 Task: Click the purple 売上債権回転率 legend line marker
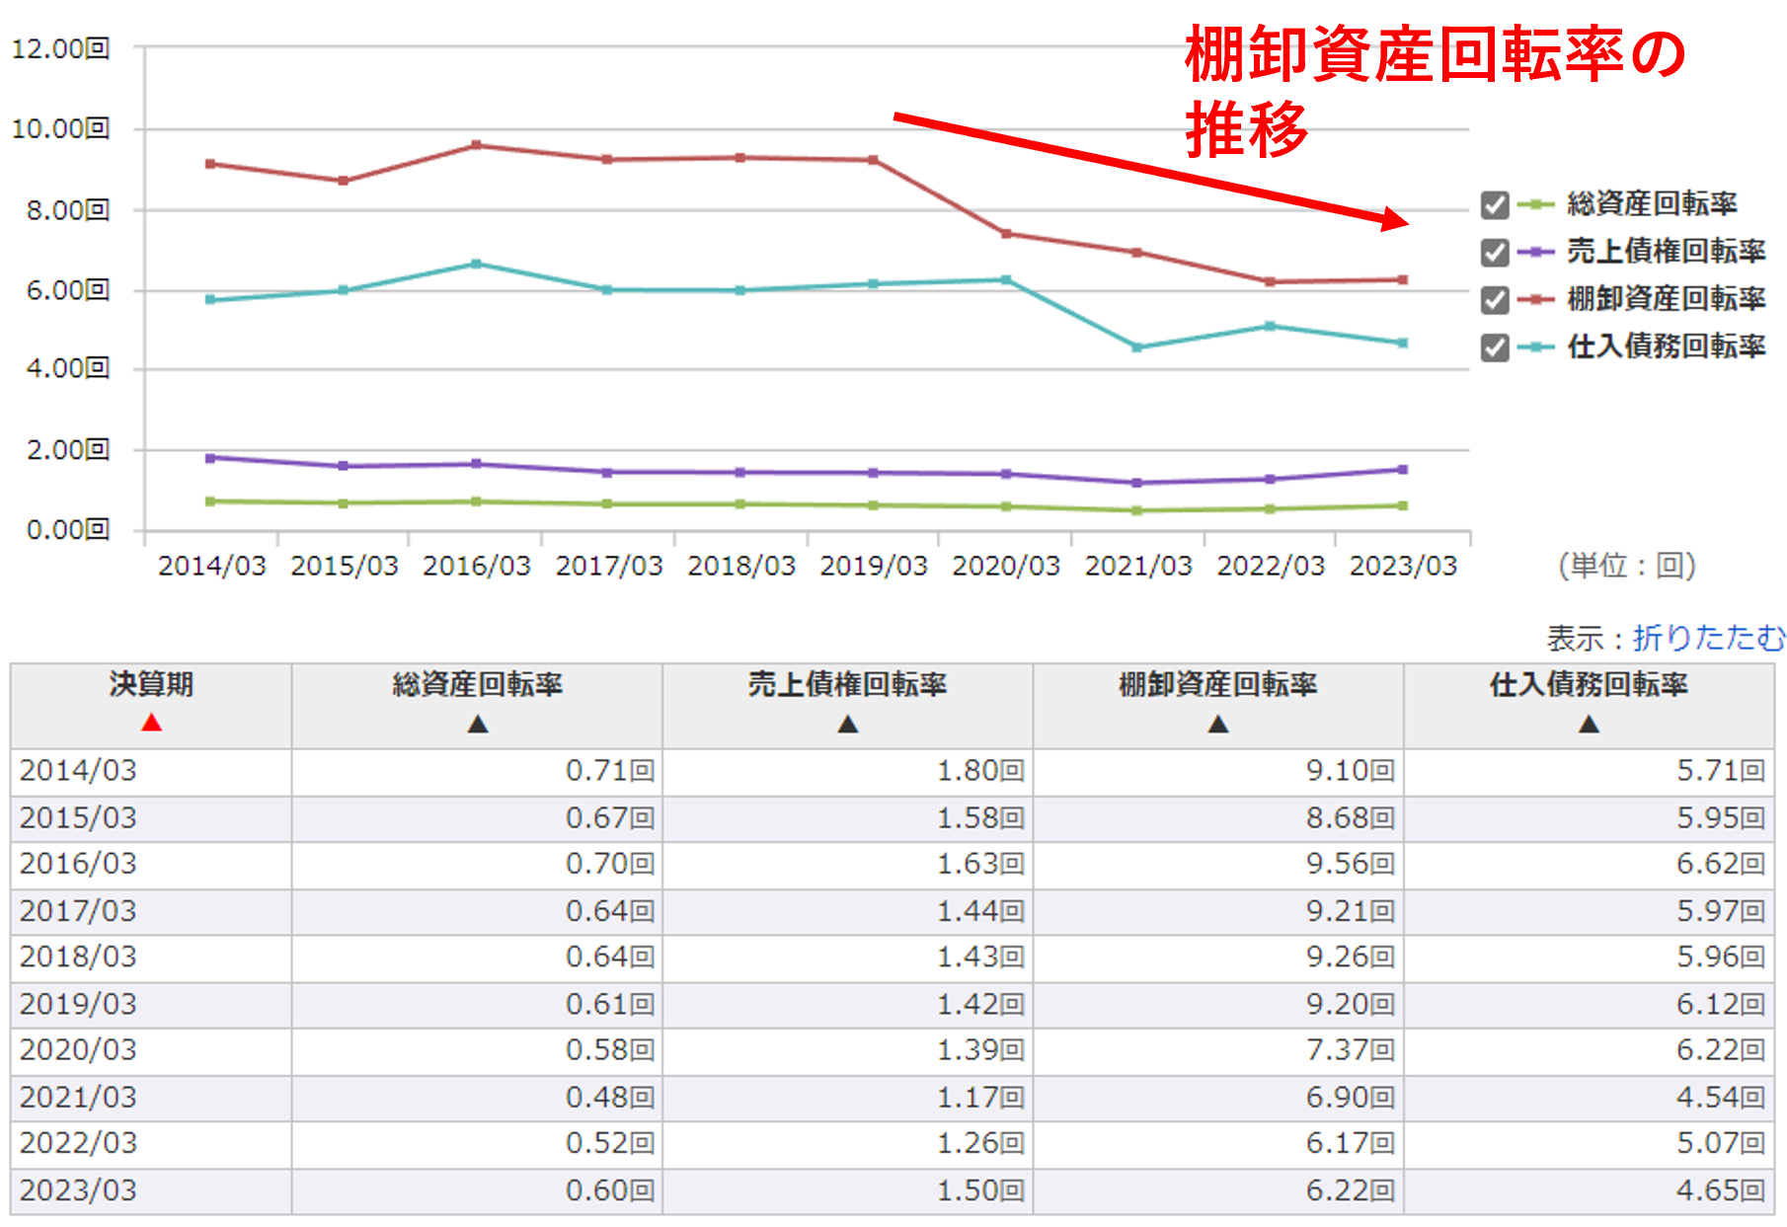pyautogui.click(x=1536, y=253)
